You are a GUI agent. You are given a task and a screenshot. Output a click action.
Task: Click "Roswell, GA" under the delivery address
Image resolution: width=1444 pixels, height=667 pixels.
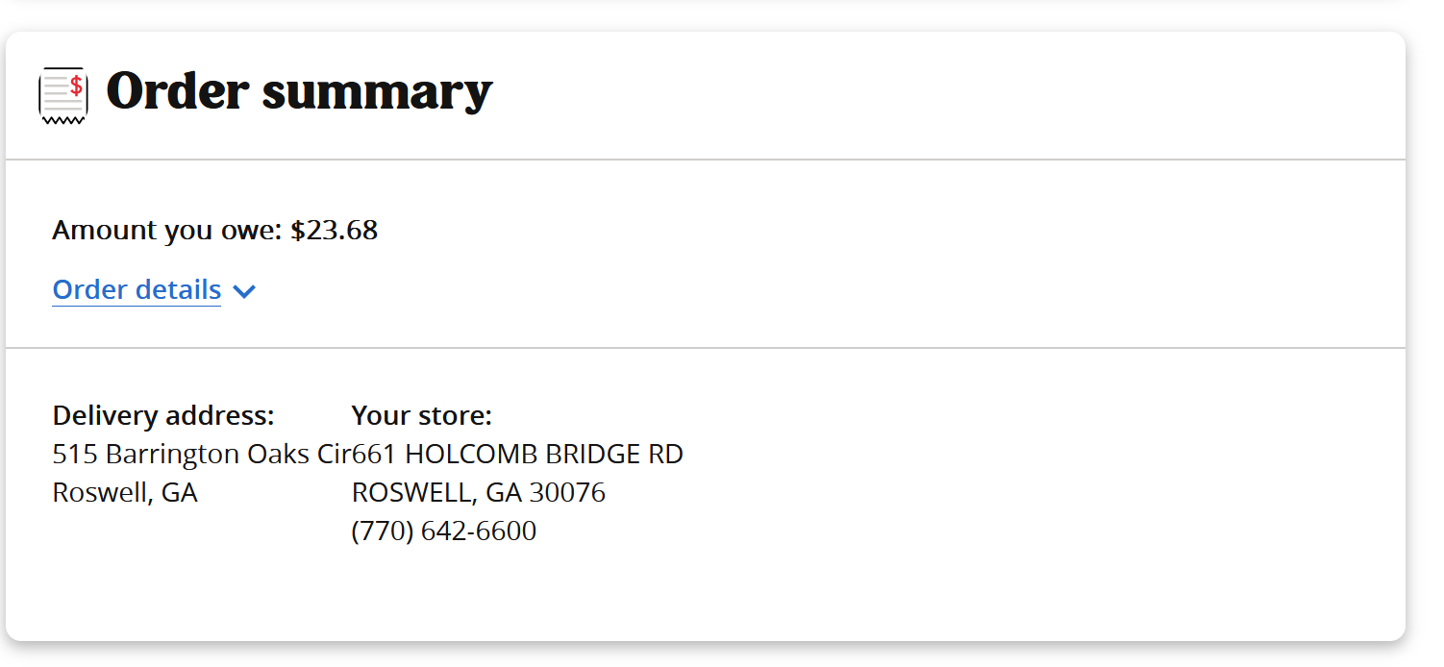(x=125, y=492)
